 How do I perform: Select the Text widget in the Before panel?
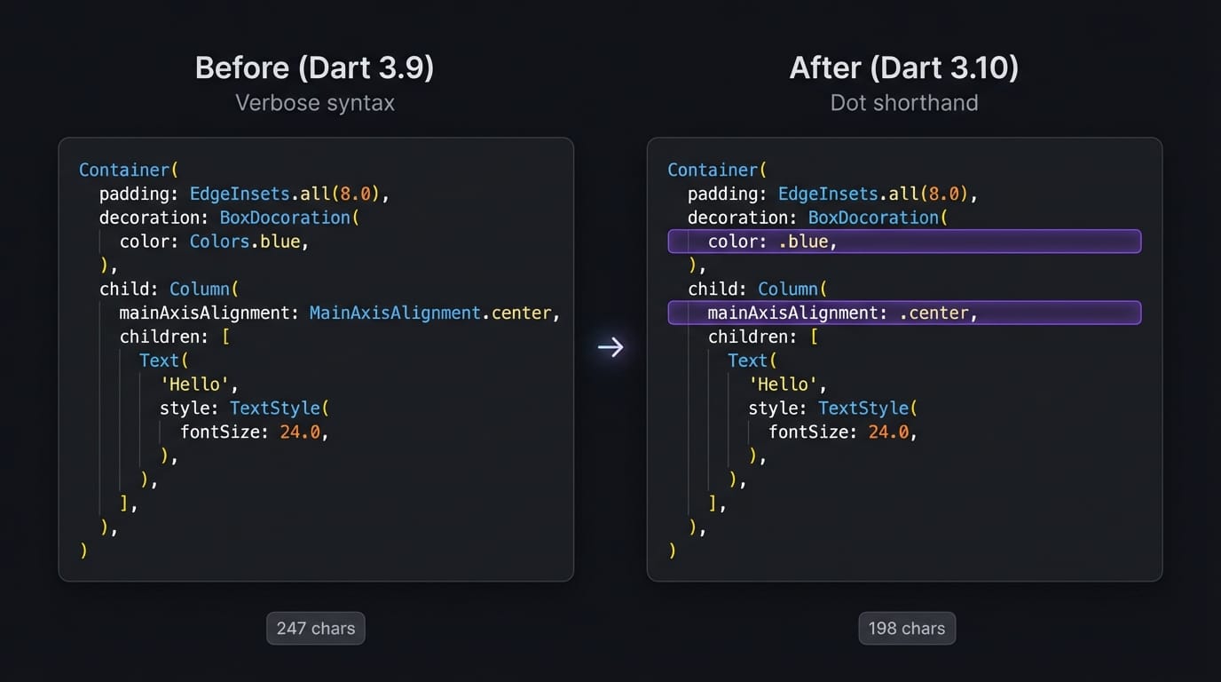pos(159,361)
